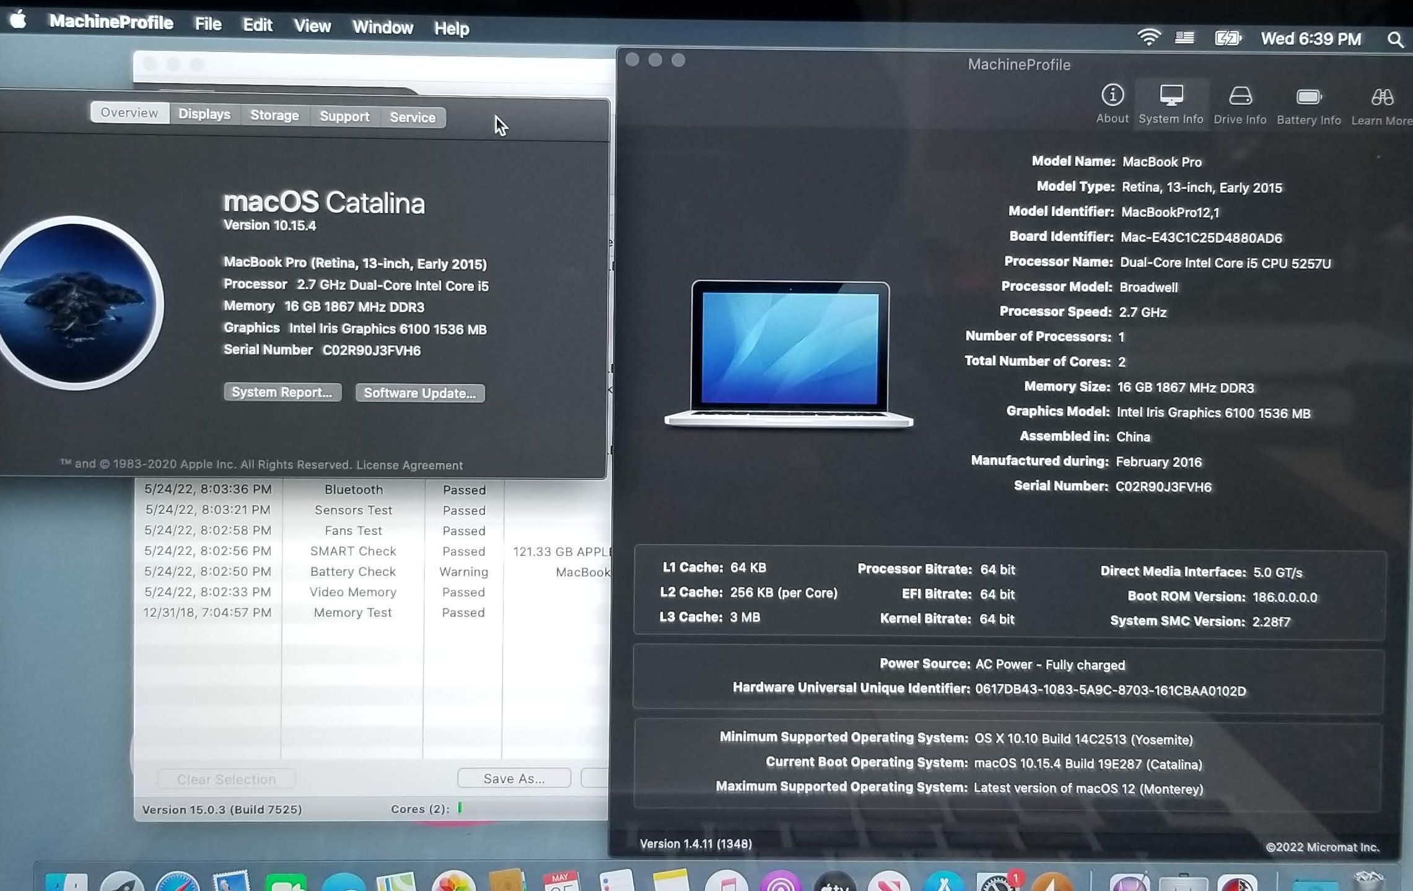Image resolution: width=1413 pixels, height=891 pixels.
Task: Click the Software Update button
Action: click(419, 393)
